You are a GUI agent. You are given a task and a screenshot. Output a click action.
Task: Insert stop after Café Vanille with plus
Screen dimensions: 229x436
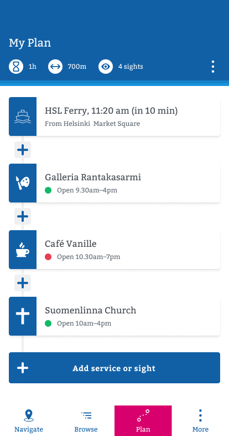pos(23,283)
